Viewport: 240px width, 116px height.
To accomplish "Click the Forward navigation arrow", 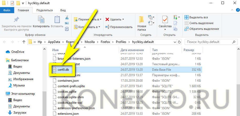I will pos(12,42).
